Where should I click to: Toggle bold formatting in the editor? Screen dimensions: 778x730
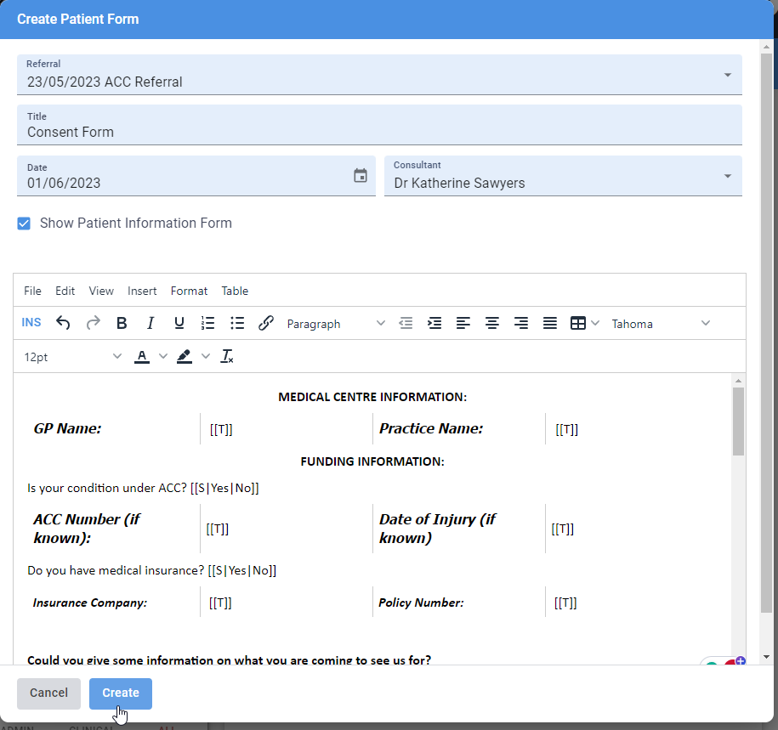122,323
